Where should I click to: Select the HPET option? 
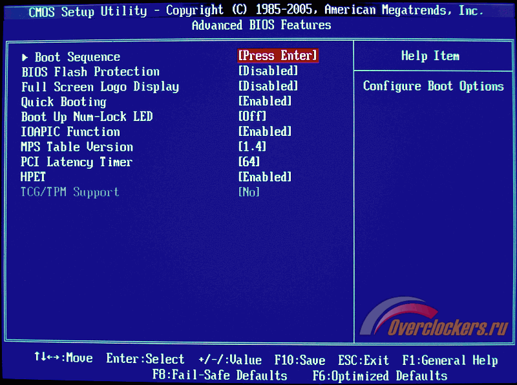[33, 177]
